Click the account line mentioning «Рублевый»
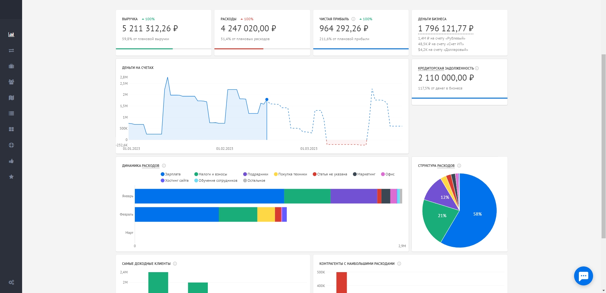 click(x=442, y=38)
